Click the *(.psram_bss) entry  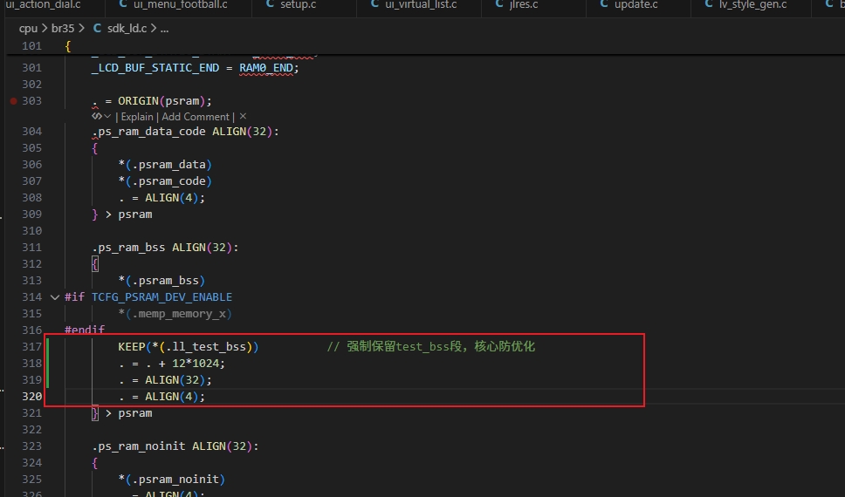[x=161, y=281]
